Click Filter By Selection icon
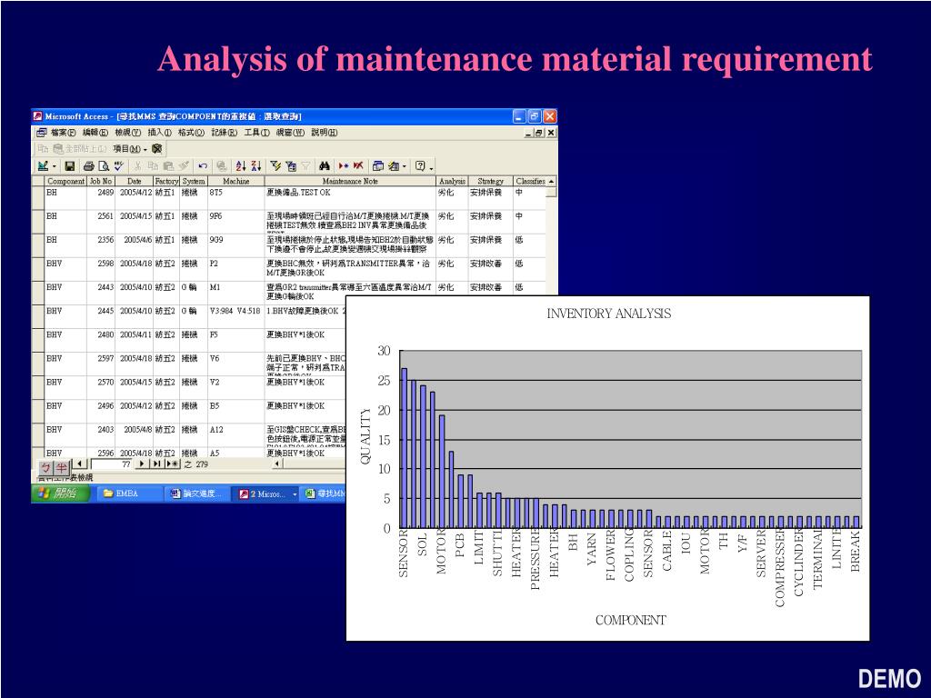Screen dimensions: 931x698 click(275, 166)
